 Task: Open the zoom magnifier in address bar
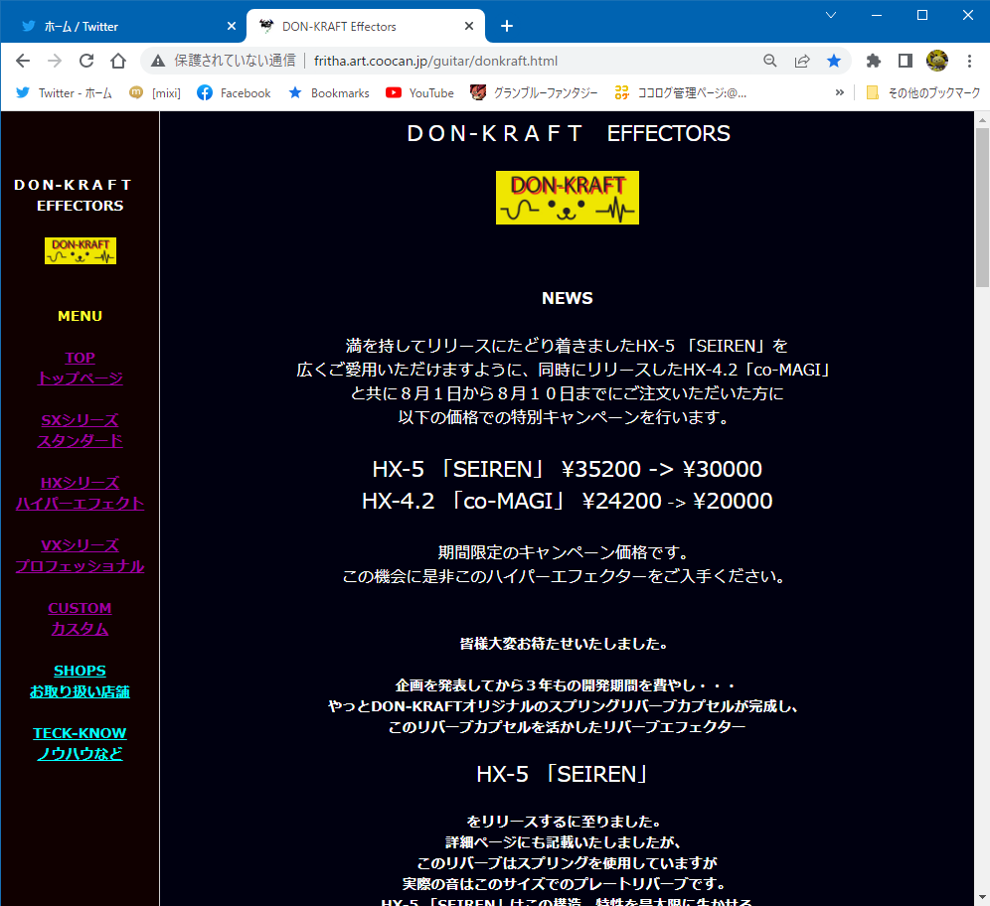769,61
